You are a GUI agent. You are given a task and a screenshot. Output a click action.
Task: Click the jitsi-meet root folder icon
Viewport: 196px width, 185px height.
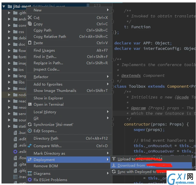tap(10, 6)
